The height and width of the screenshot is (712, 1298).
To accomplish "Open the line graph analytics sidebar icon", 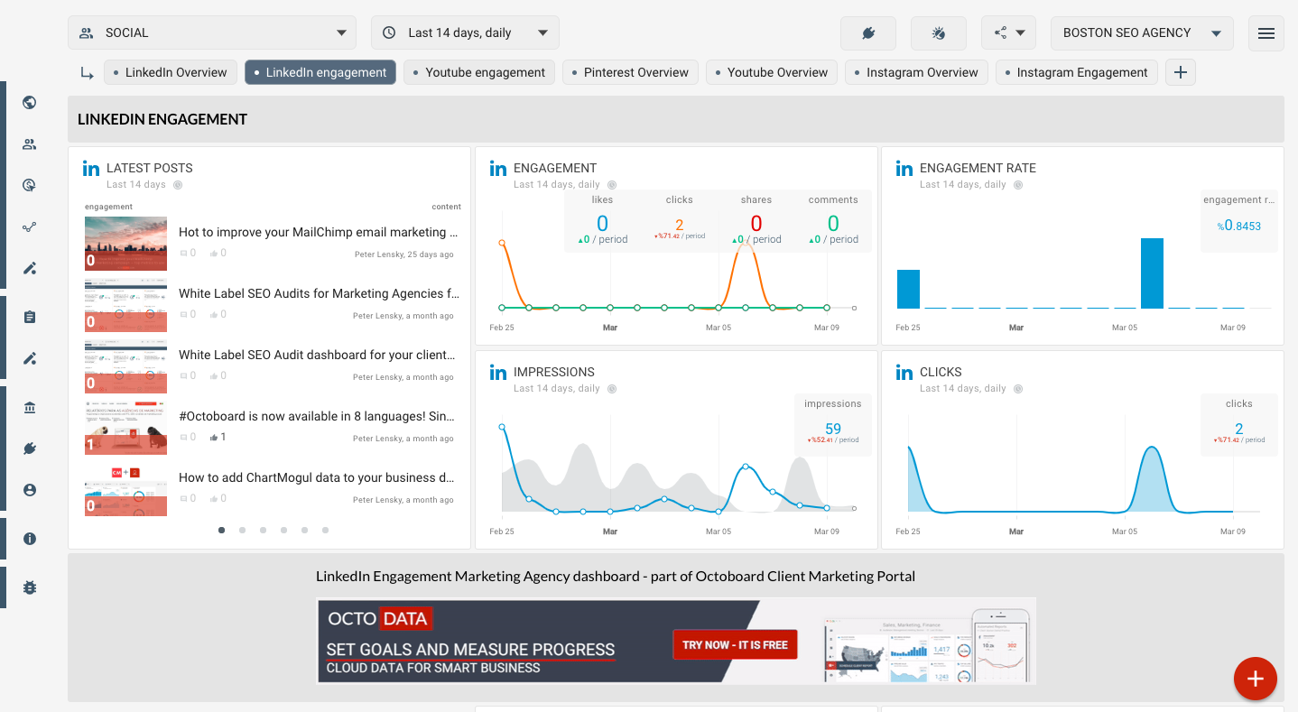I will tap(30, 227).
